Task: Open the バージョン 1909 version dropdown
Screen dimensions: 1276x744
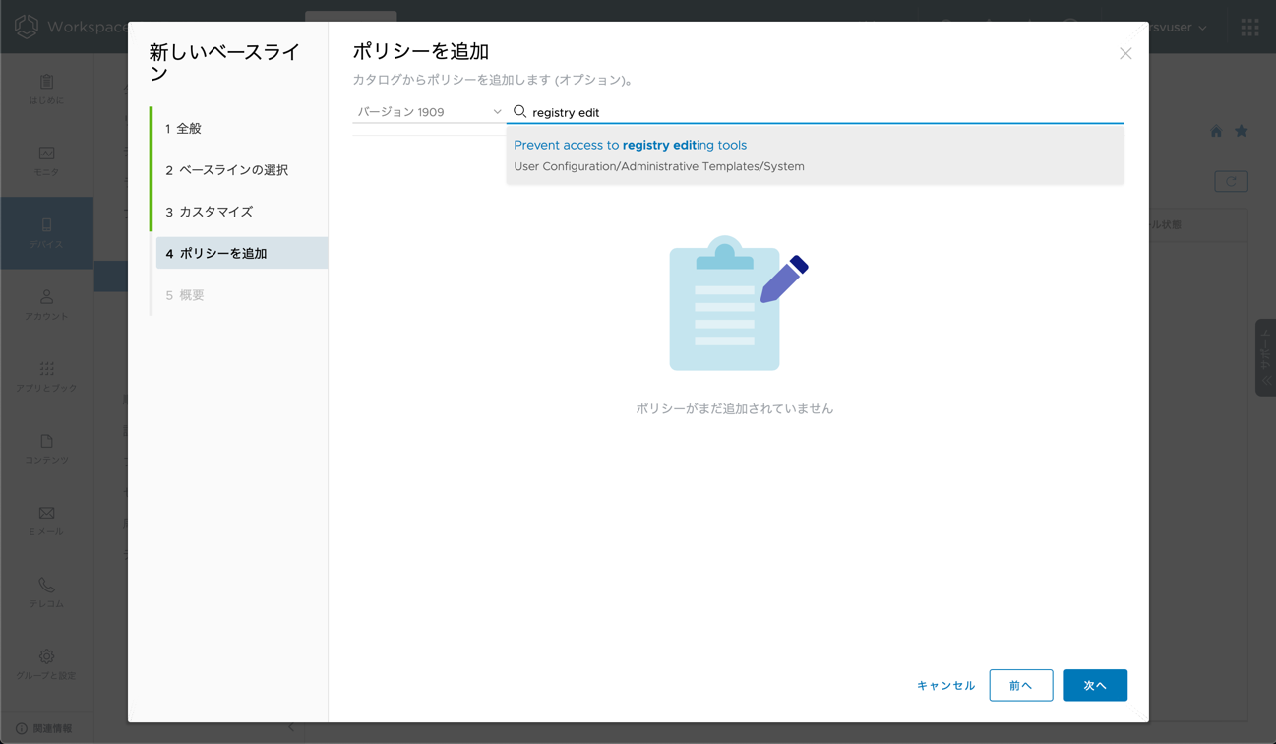Action: point(429,112)
